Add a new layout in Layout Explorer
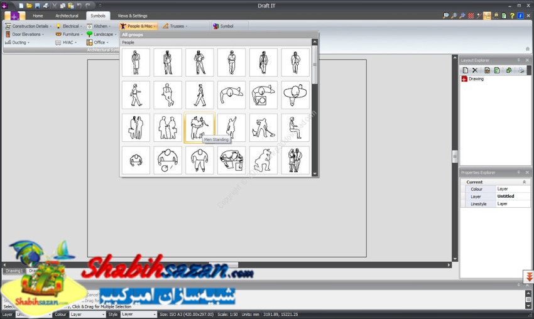The width and height of the screenshot is (534, 319). (x=465, y=70)
